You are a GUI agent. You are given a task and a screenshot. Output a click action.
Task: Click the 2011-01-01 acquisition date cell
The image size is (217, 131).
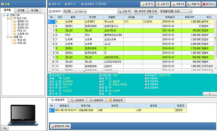[172, 31]
